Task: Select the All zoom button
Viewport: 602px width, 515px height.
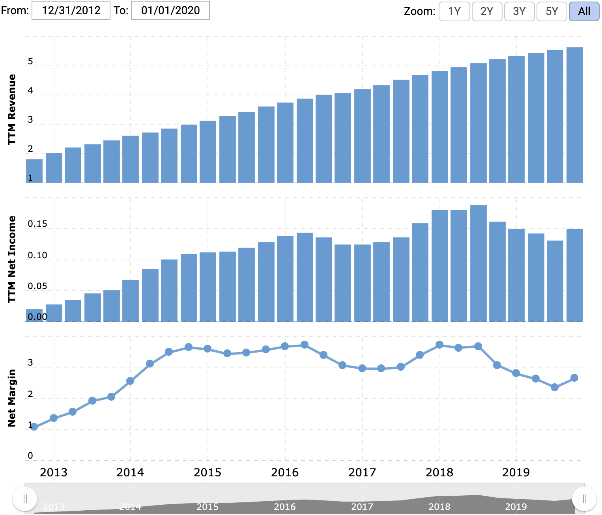Action: [x=584, y=11]
